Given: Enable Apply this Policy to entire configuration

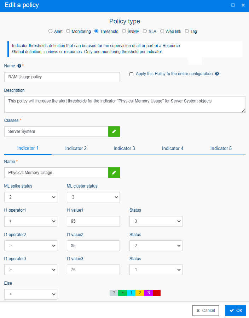Looking at the screenshot, I should (131, 74).
